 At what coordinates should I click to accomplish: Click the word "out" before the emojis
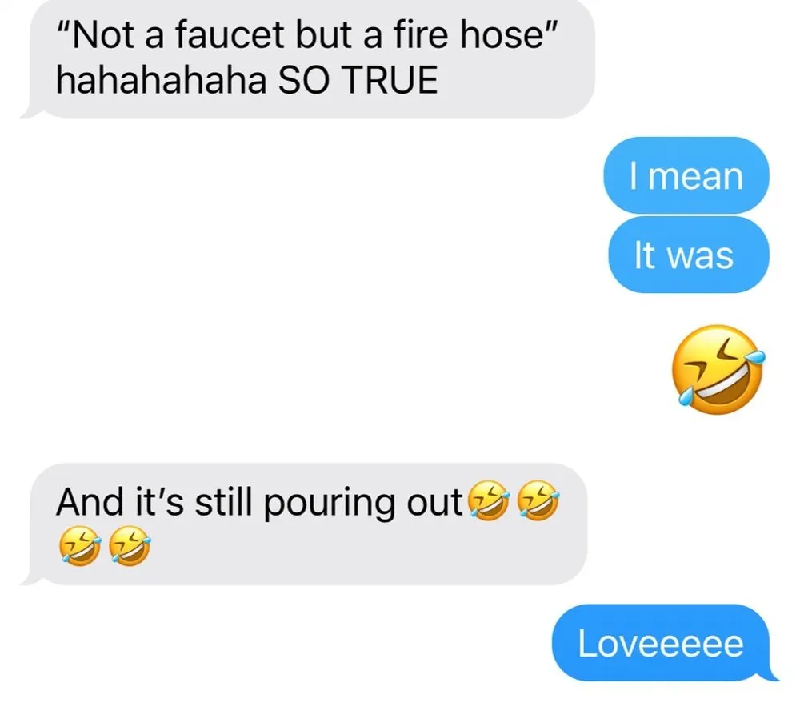tap(434, 503)
